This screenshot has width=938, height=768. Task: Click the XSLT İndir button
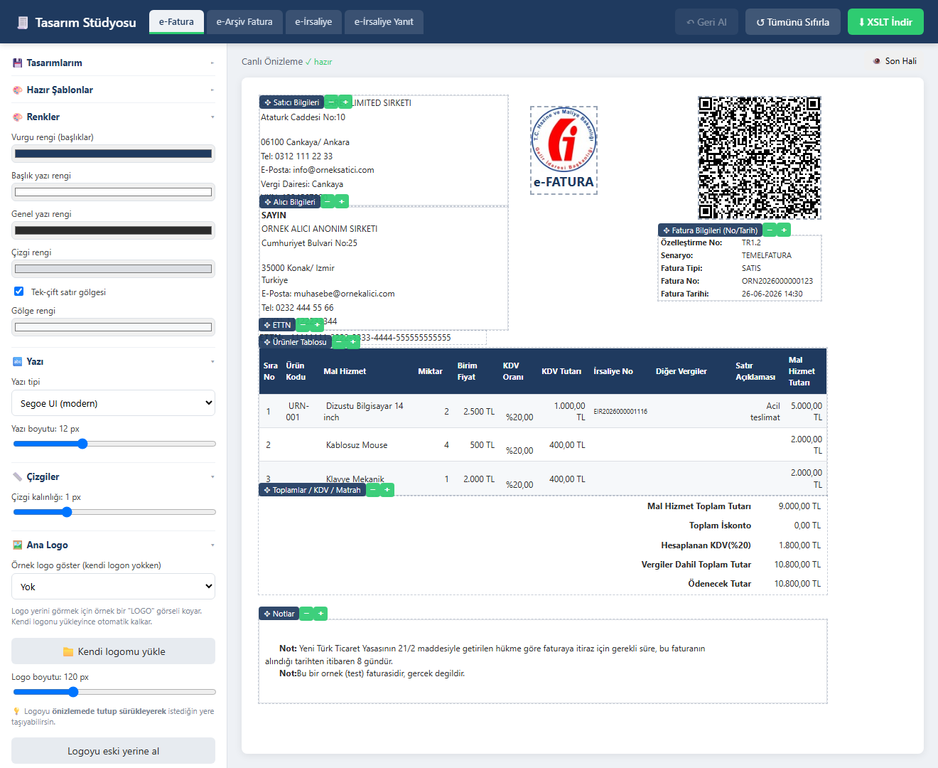pos(885,22)
